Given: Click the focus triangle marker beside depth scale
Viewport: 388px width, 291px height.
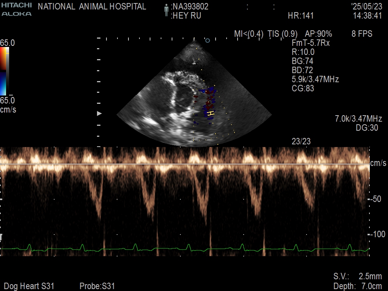Looking at the screenshot, I should (x=100, y=113).
